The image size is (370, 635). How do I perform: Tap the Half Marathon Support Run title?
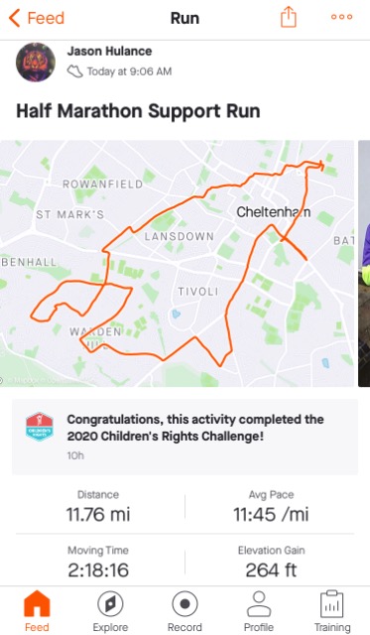pos(138,111)
